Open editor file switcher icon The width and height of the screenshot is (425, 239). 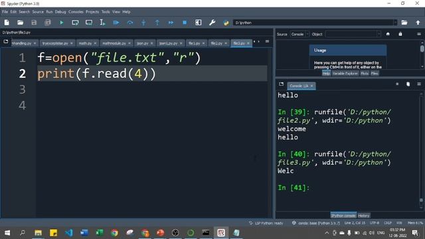point(6,41)
